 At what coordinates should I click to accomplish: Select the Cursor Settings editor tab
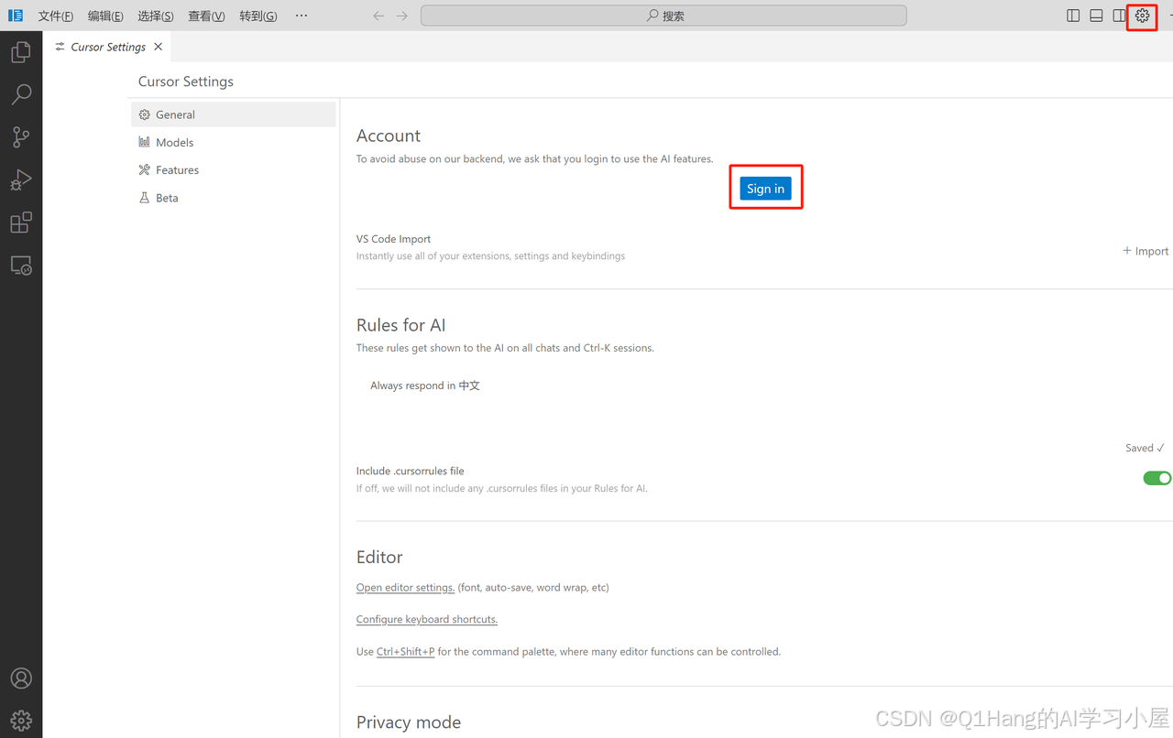point(107,47)
